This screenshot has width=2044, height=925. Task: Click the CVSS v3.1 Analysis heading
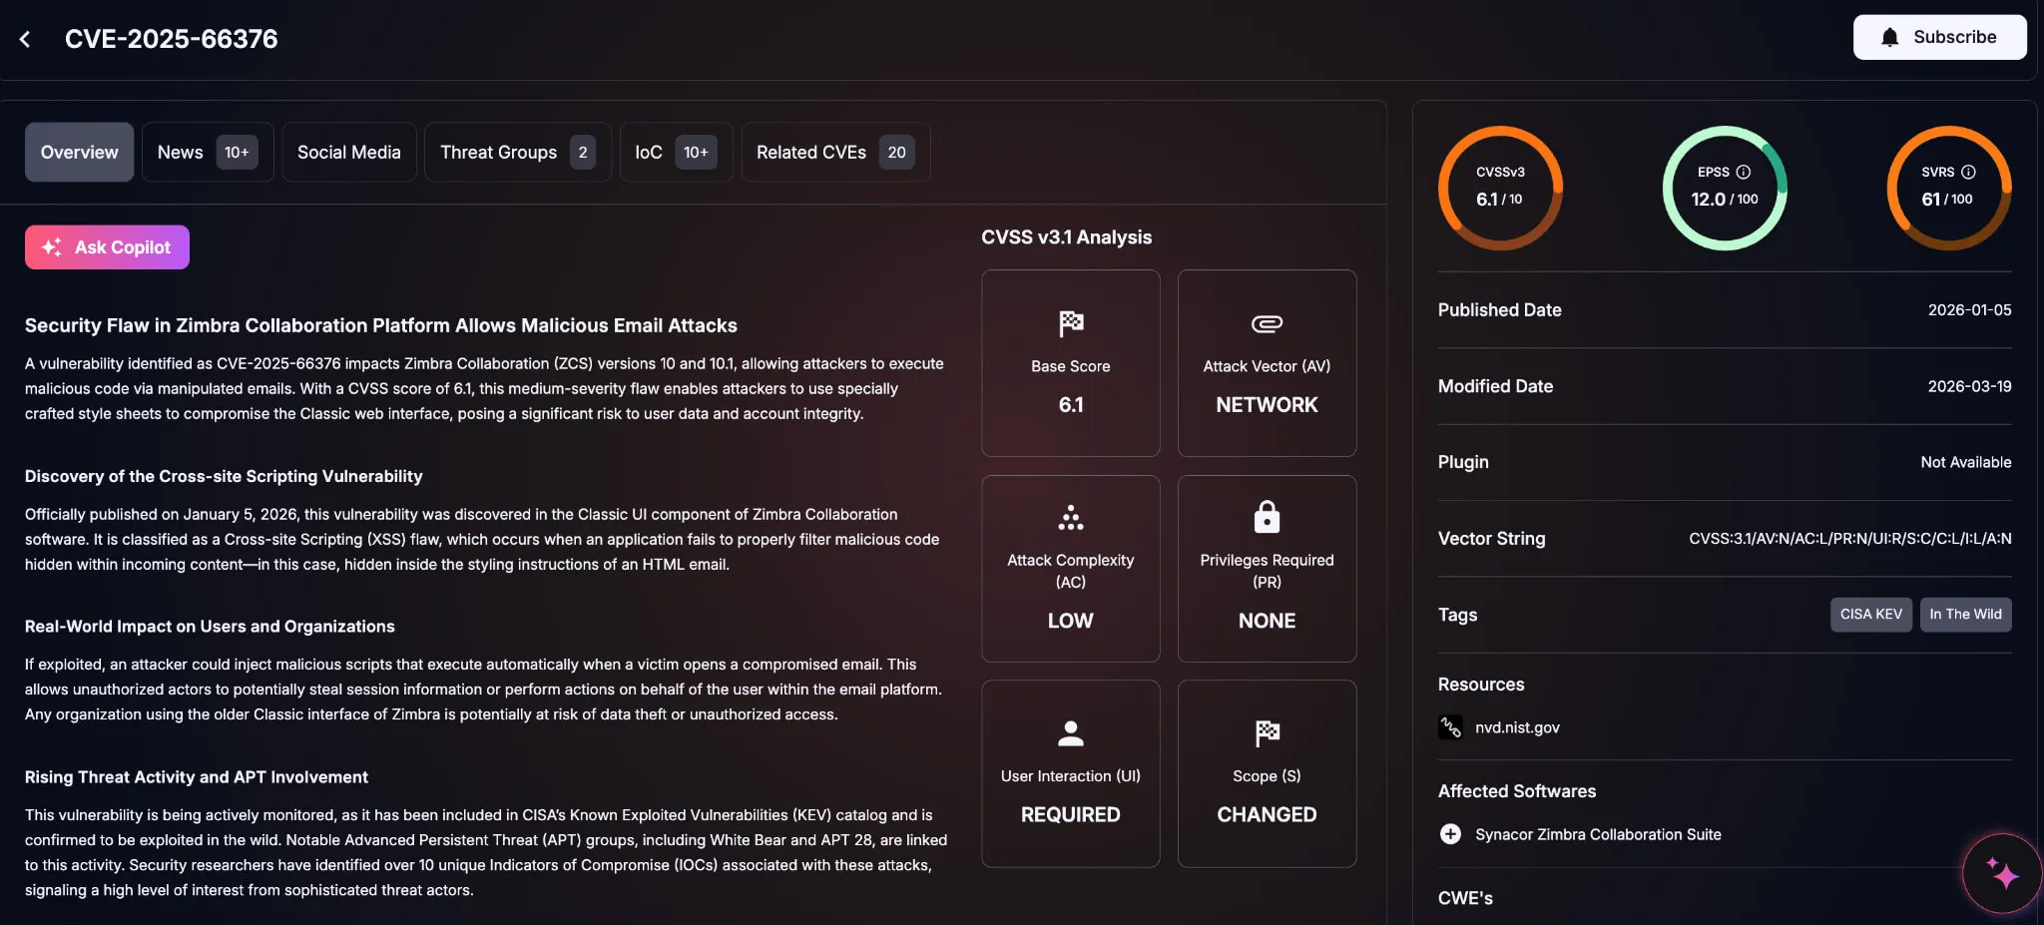click(x=1066, y=237)
